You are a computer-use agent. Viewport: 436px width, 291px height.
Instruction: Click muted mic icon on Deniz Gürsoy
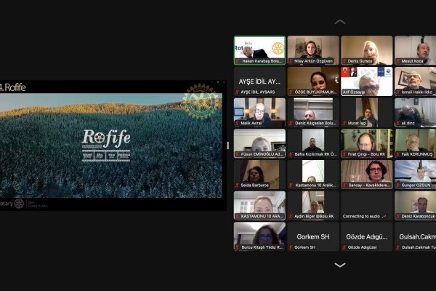(344, 61)
